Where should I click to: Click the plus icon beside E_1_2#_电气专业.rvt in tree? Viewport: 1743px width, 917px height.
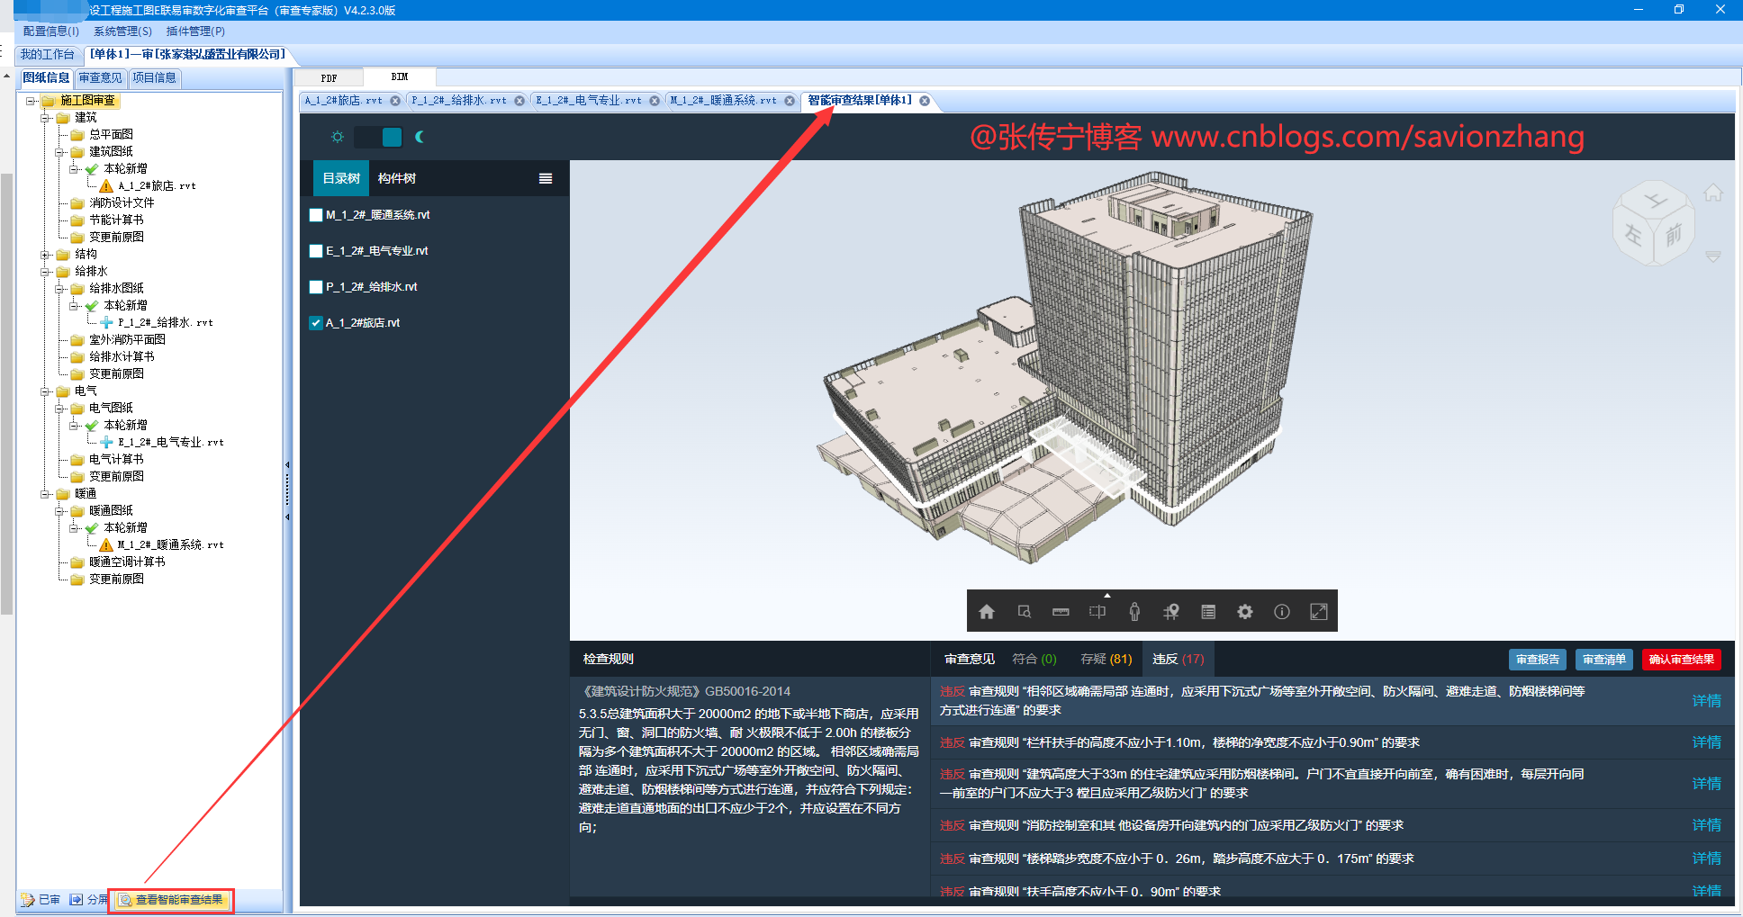106,442
